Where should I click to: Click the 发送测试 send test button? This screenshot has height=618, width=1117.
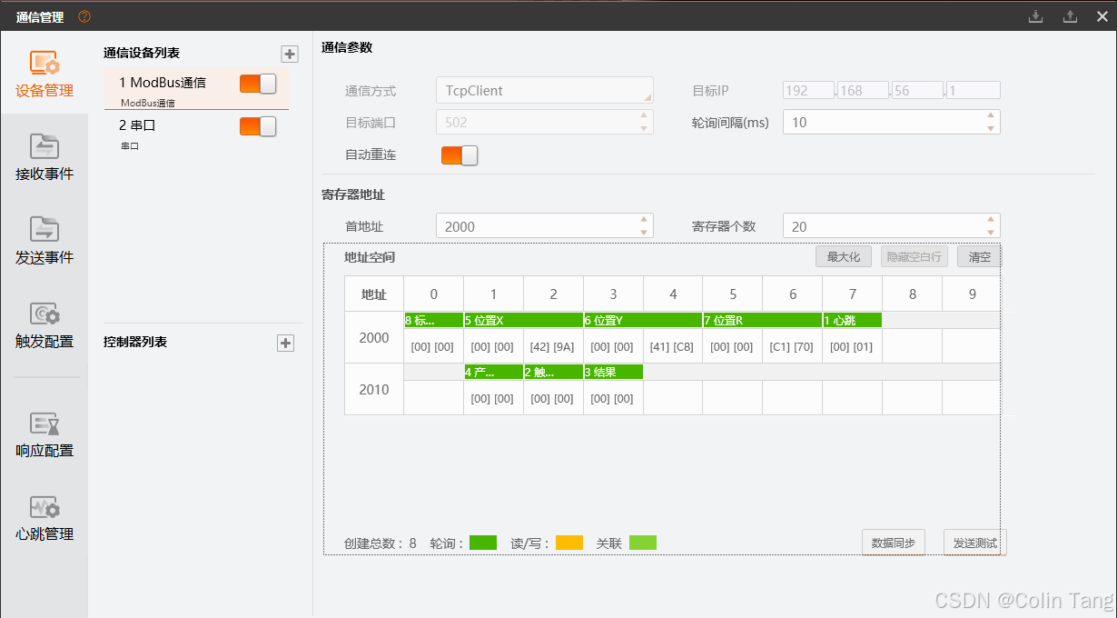tap(975, 543)
